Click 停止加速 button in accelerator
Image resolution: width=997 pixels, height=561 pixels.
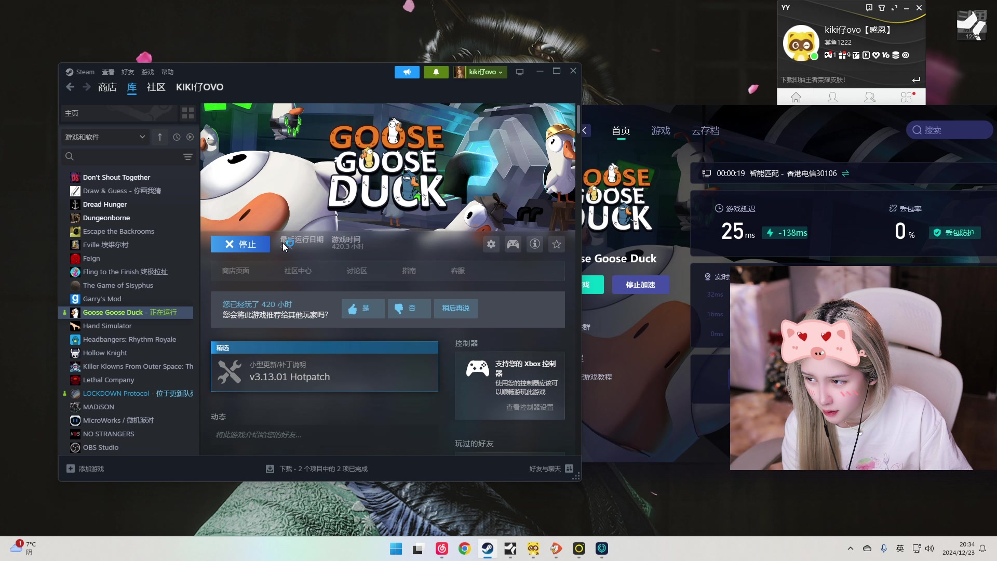click(x=640, y=285)
